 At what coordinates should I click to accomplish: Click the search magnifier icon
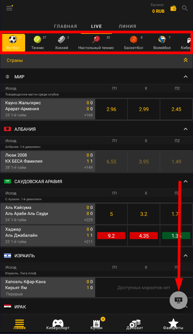tap(185, 8)
